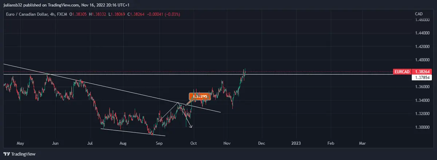Click the CAD currency label on the price axis

[x=419, y=14]
